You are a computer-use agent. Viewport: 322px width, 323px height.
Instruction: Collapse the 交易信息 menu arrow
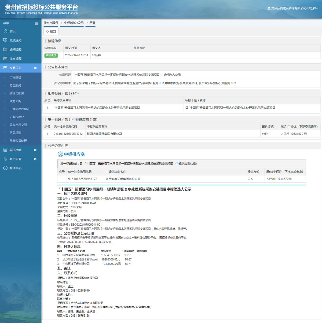(35, 68)
